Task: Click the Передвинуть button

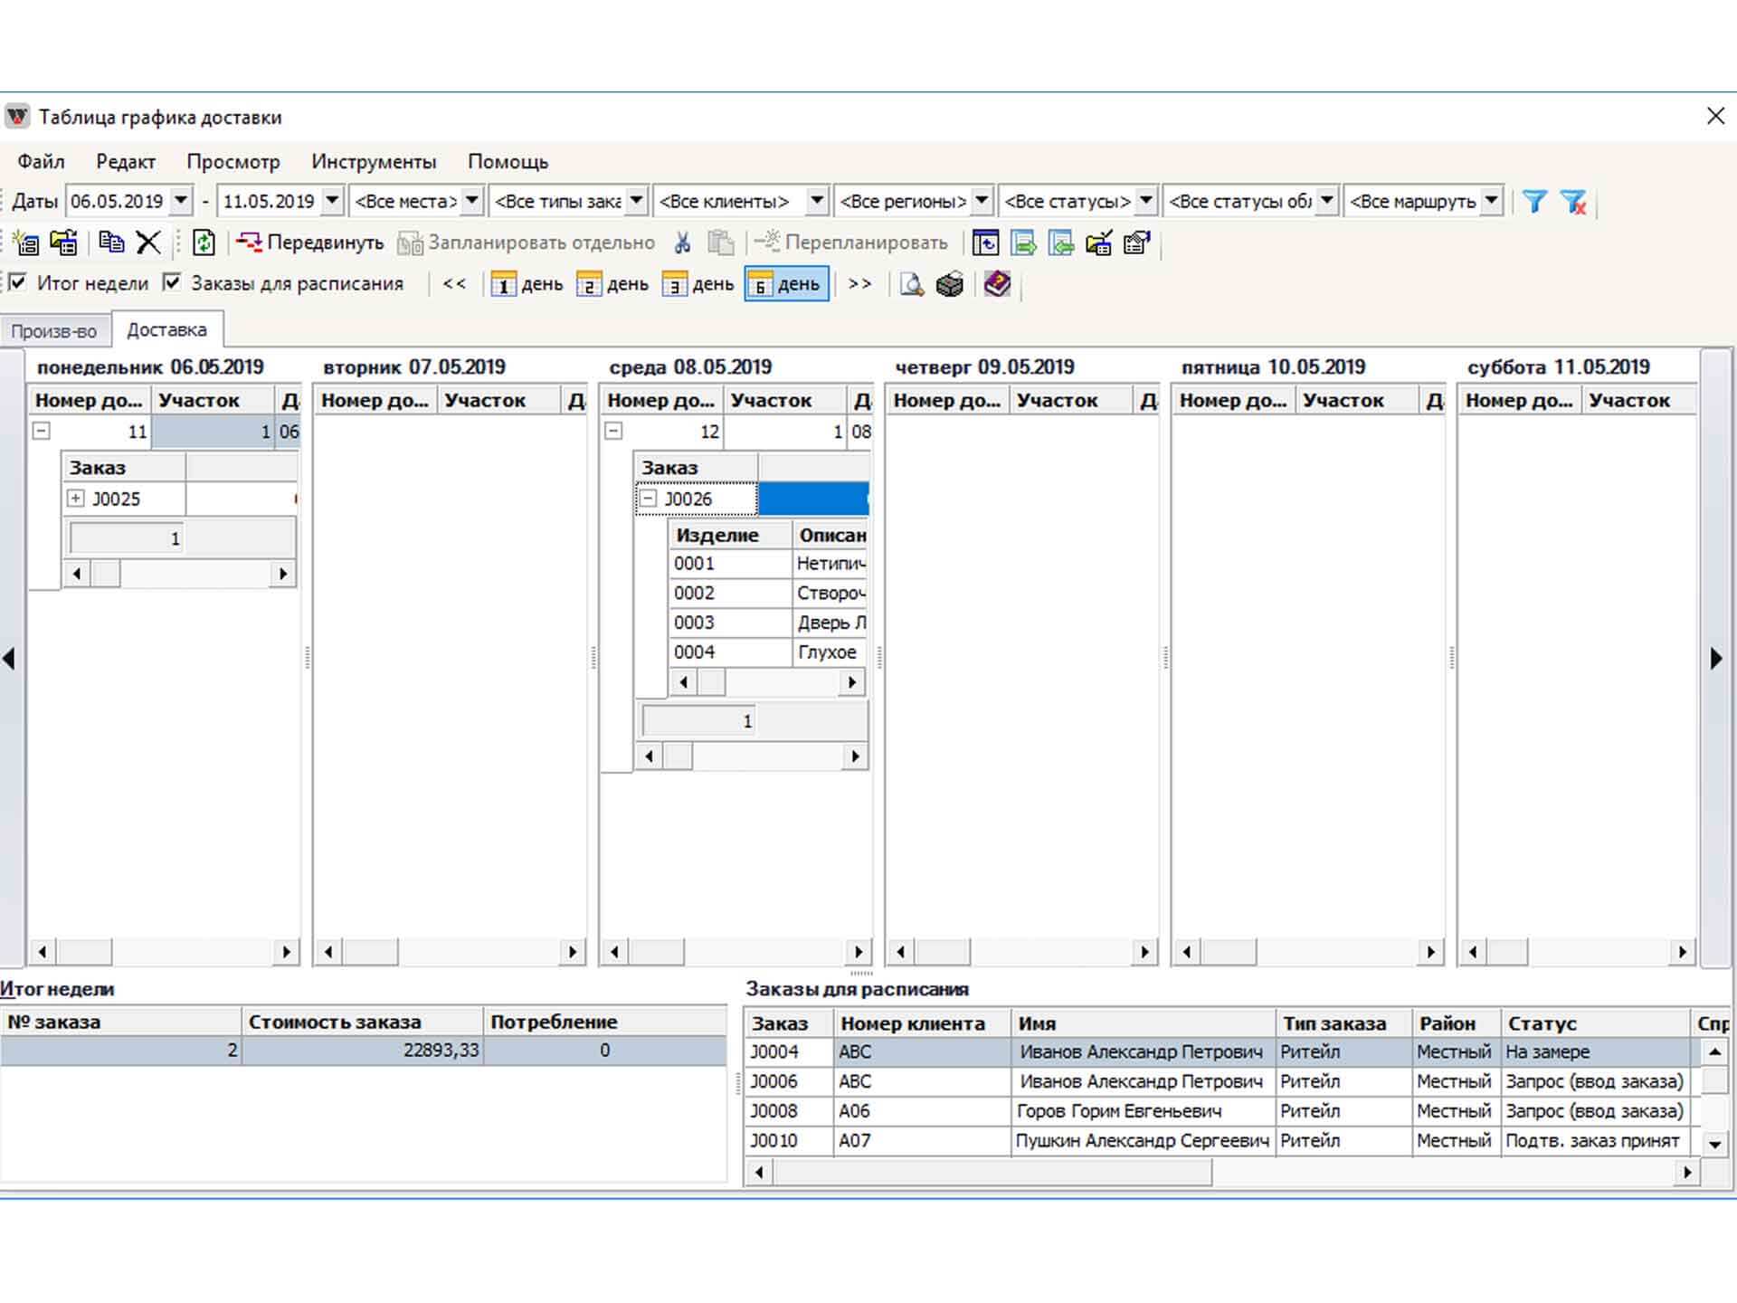Action: pos(310,243)
